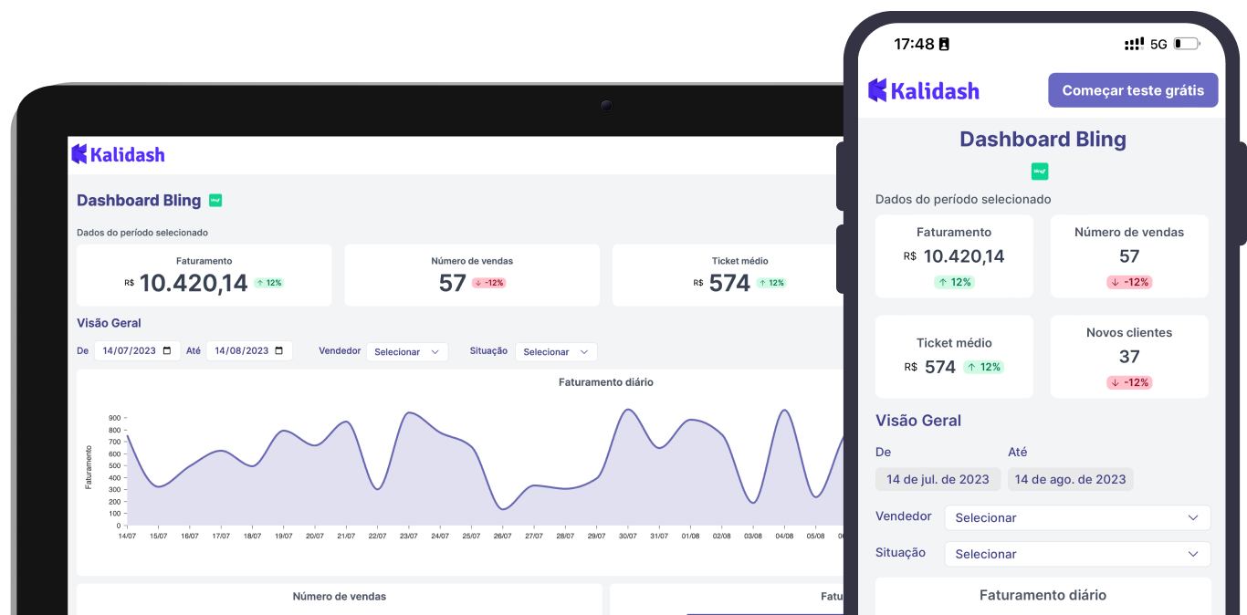The width and height of the screenshot is (1247, 615).
Task: Tap the 37 value under Novos clientes
Action: 1129,357
